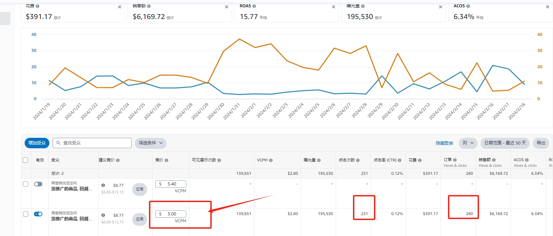Apply suggested bid in the $3.00 row
Viewport: 553px width, 236px height.
point(140,219)
